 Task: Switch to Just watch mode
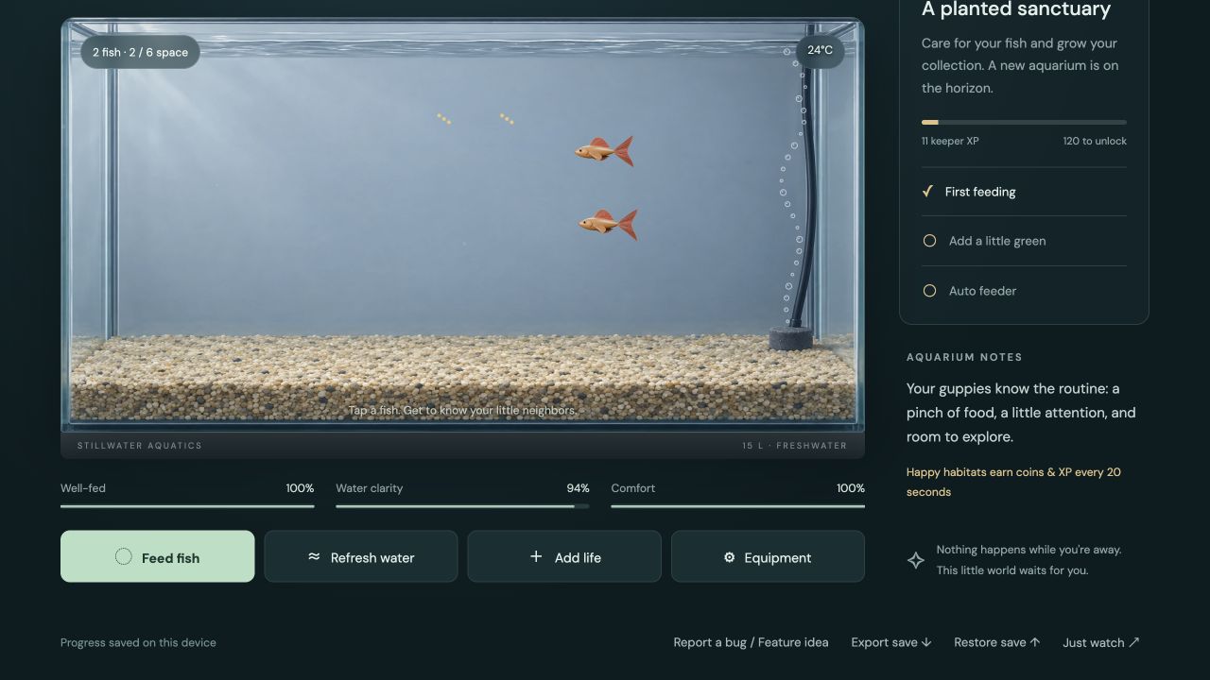click(1101, 642)
